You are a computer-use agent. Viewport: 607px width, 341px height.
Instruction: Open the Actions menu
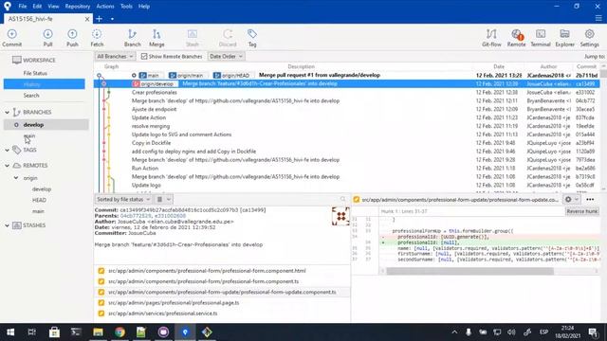(105, 7)
